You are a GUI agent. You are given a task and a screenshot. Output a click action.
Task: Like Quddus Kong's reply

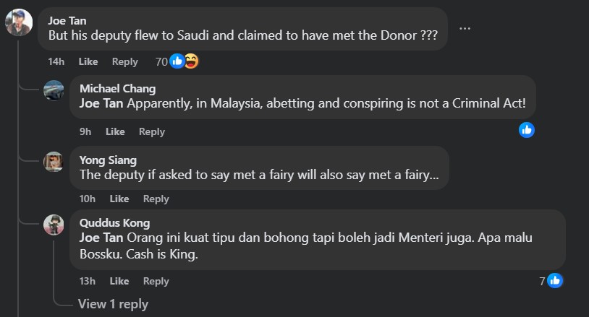click(x=119, y=281)
